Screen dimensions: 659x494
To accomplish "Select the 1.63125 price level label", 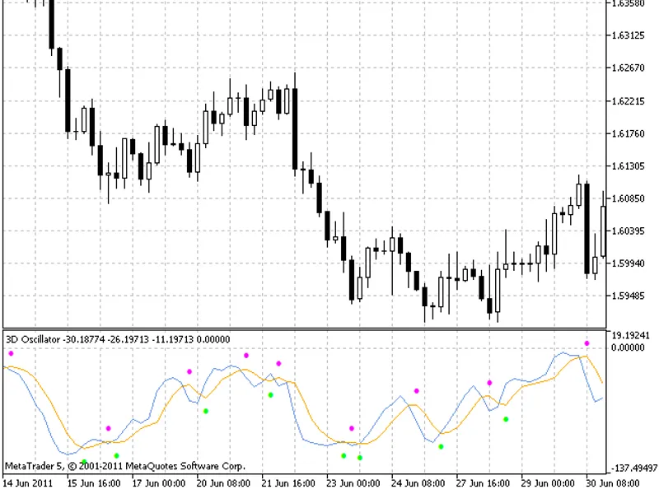I will [x=628, y=35].
